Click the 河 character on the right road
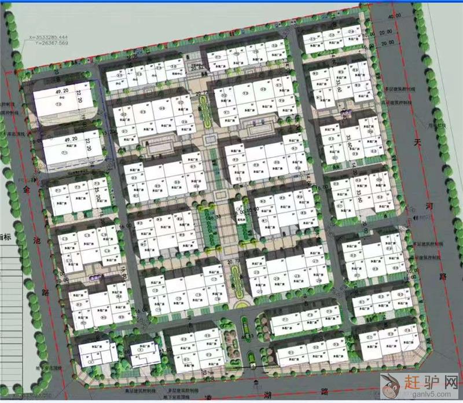 tap(429, 207)
